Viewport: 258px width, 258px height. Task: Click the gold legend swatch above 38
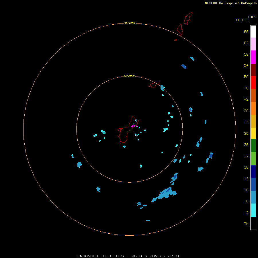[x=253, y=121]
